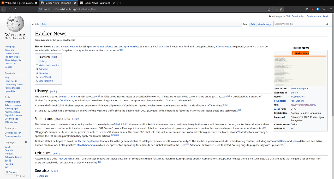Screen dimensions: 334x179
Task: Click the browser vertical scrollbar
Action: point(332,65)
